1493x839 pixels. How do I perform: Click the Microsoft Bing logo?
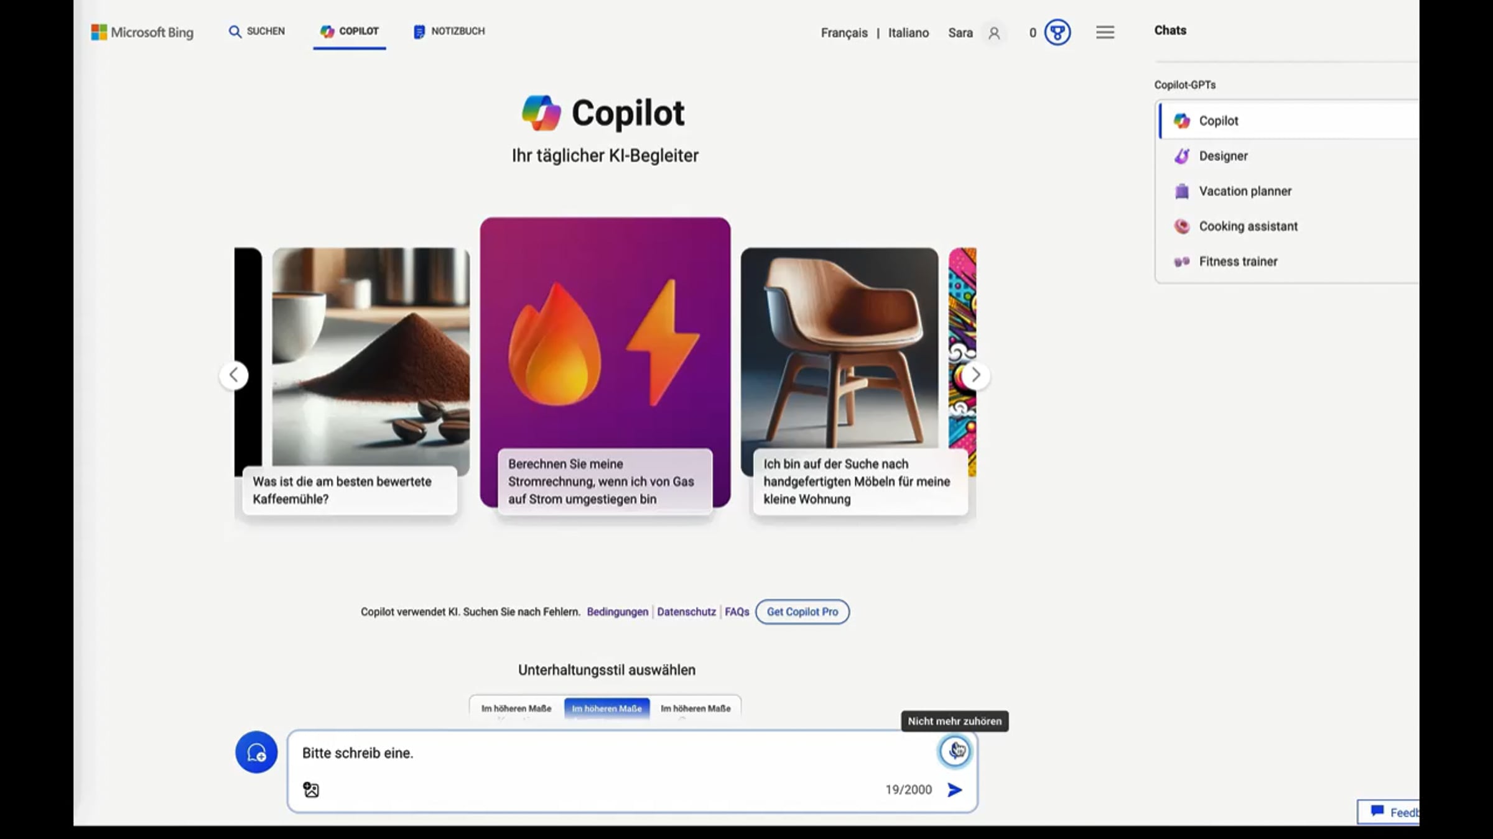[x=142, y=32]
